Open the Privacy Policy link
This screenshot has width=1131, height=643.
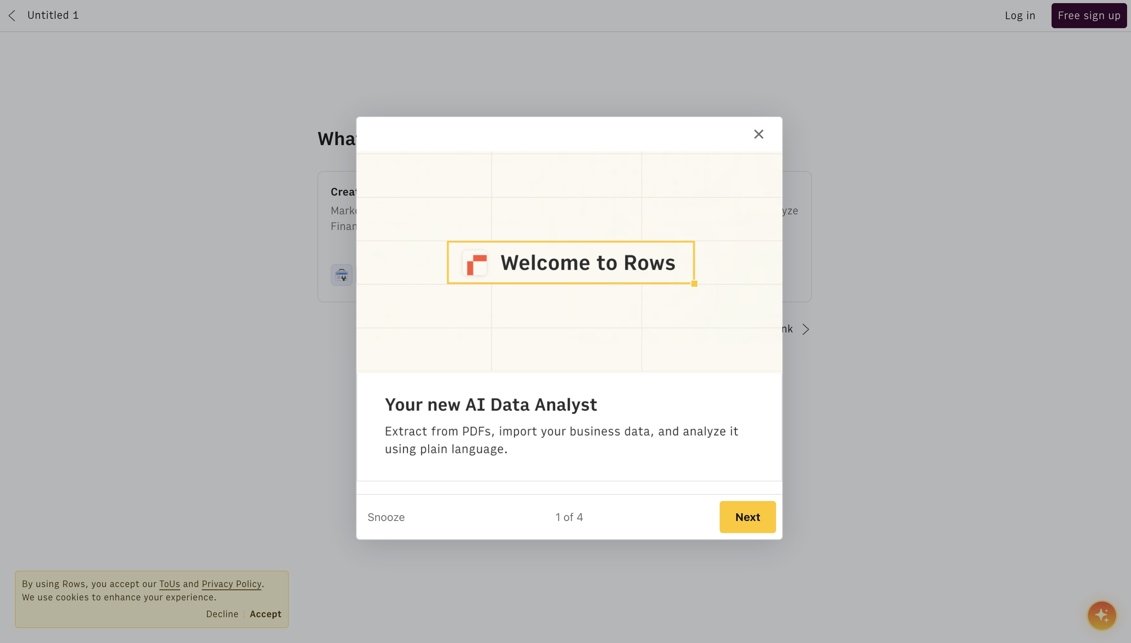coord(232,584)
